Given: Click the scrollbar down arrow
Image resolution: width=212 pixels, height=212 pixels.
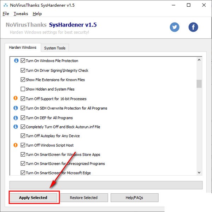Looking at the screenshot, I should [x=199, y=172].
